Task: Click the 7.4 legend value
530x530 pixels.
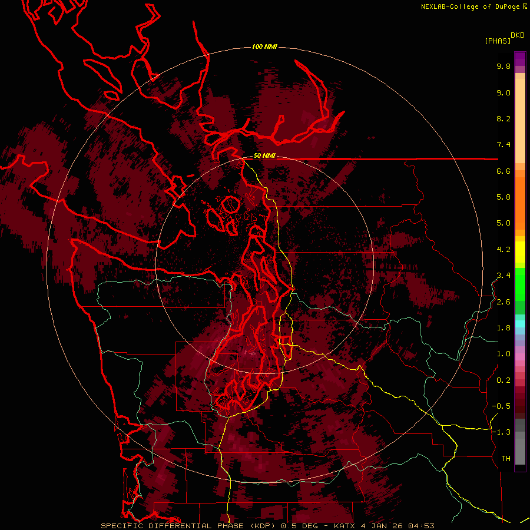Action: pos(503,145)
